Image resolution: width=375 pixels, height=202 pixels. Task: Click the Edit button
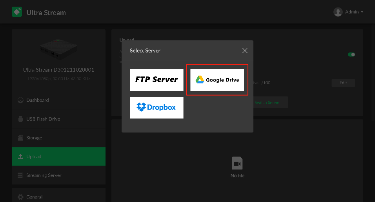pyautogui.click(x=343, y=83)
